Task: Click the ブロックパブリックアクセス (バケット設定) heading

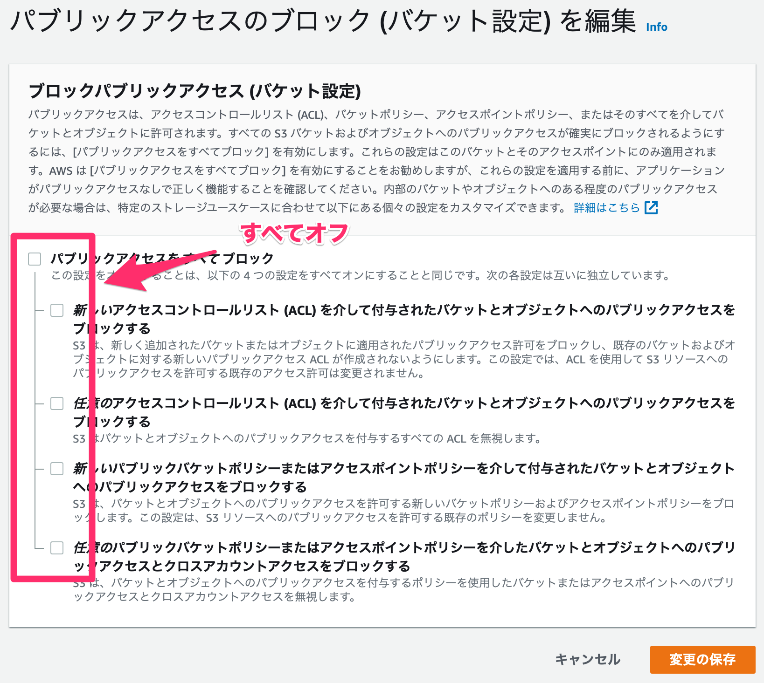Action: pos(194,91)
